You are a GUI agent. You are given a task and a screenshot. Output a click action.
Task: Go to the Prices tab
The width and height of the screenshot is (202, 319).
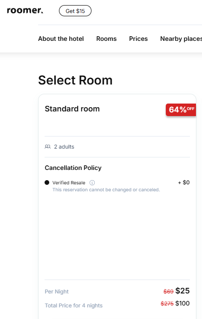coord(138,39)
